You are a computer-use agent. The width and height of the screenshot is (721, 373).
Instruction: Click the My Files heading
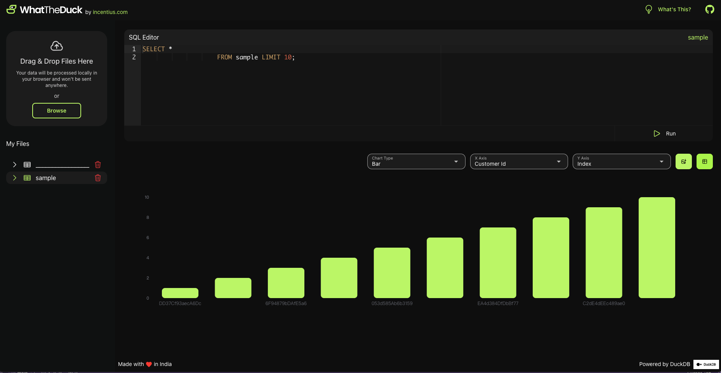pos(18,144)
